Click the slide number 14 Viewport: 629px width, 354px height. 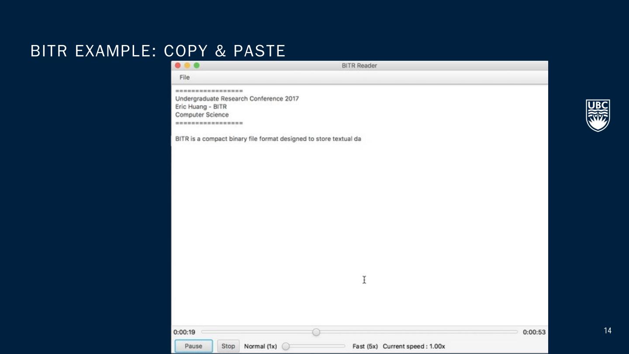pyautogui.click(x=608, y=331)
